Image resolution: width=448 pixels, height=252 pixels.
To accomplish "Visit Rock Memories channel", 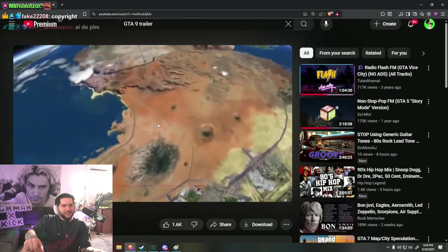I will tap(371, 218).
